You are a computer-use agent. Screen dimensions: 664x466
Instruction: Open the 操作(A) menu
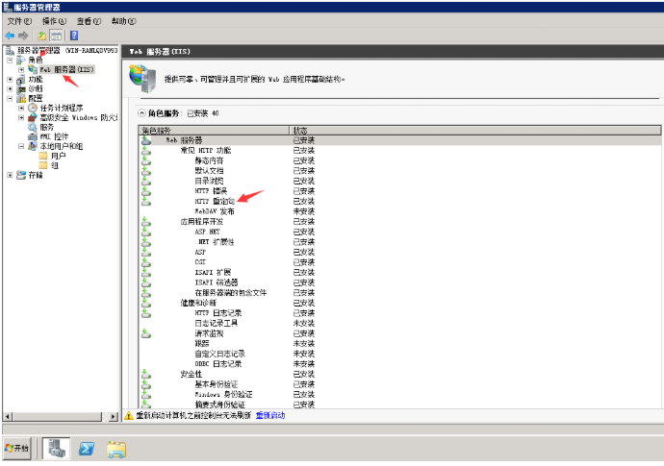[54, 21]
